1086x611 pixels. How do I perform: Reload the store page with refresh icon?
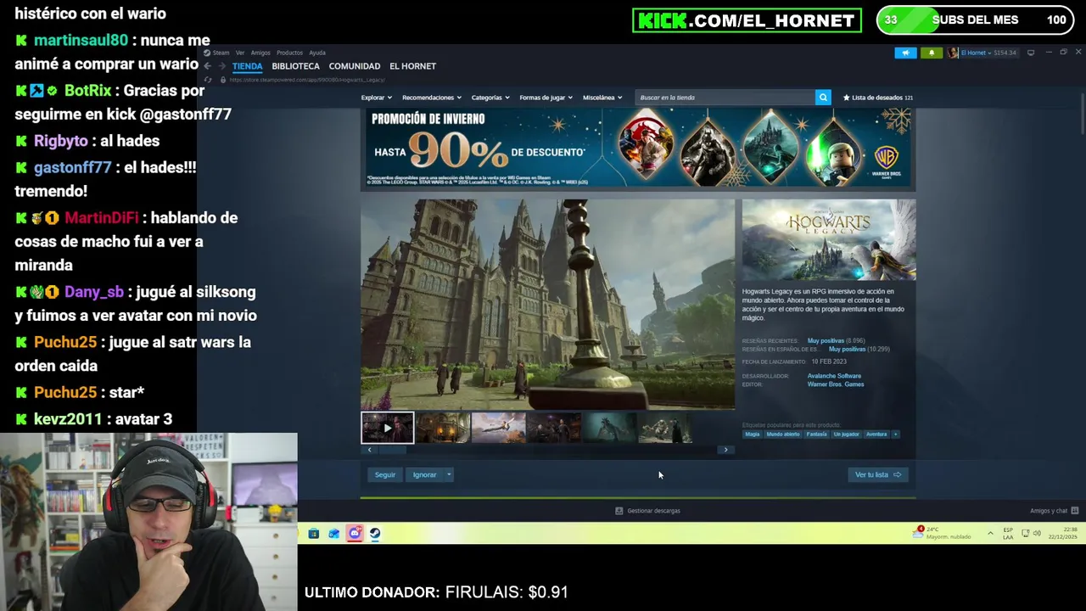[x=208, y=80]
